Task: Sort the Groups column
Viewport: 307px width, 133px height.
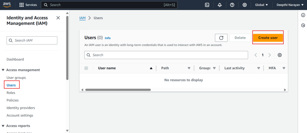Action: (x=214, y=68)
